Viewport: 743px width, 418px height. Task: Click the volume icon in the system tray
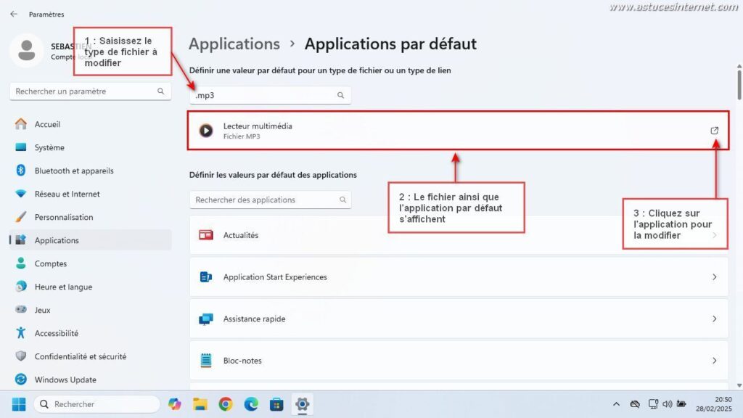[668, 404]
